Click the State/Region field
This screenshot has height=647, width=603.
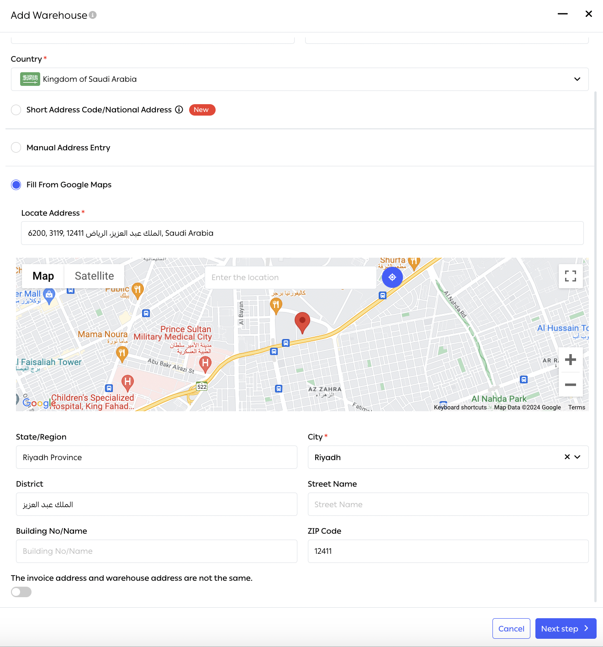[156, 457]
